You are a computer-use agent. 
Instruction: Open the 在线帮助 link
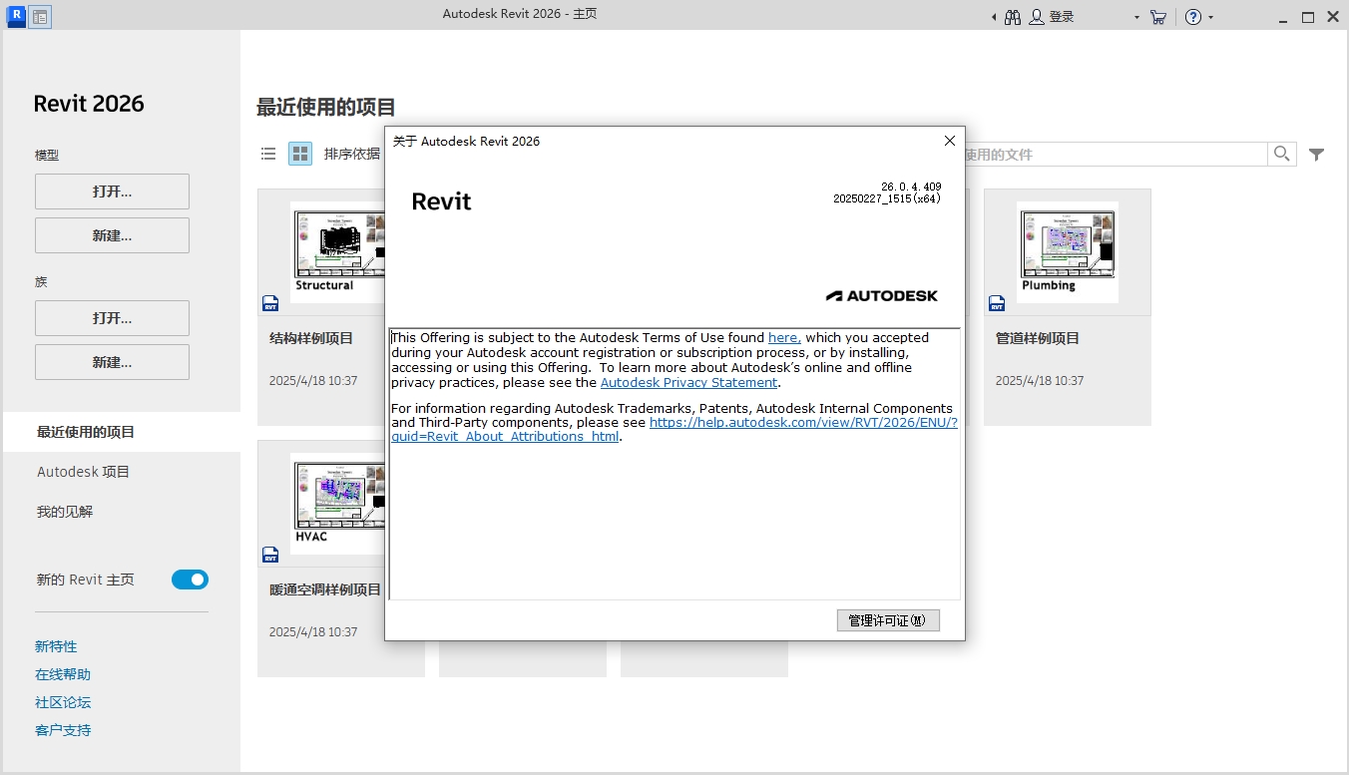(x=63, y=674)
